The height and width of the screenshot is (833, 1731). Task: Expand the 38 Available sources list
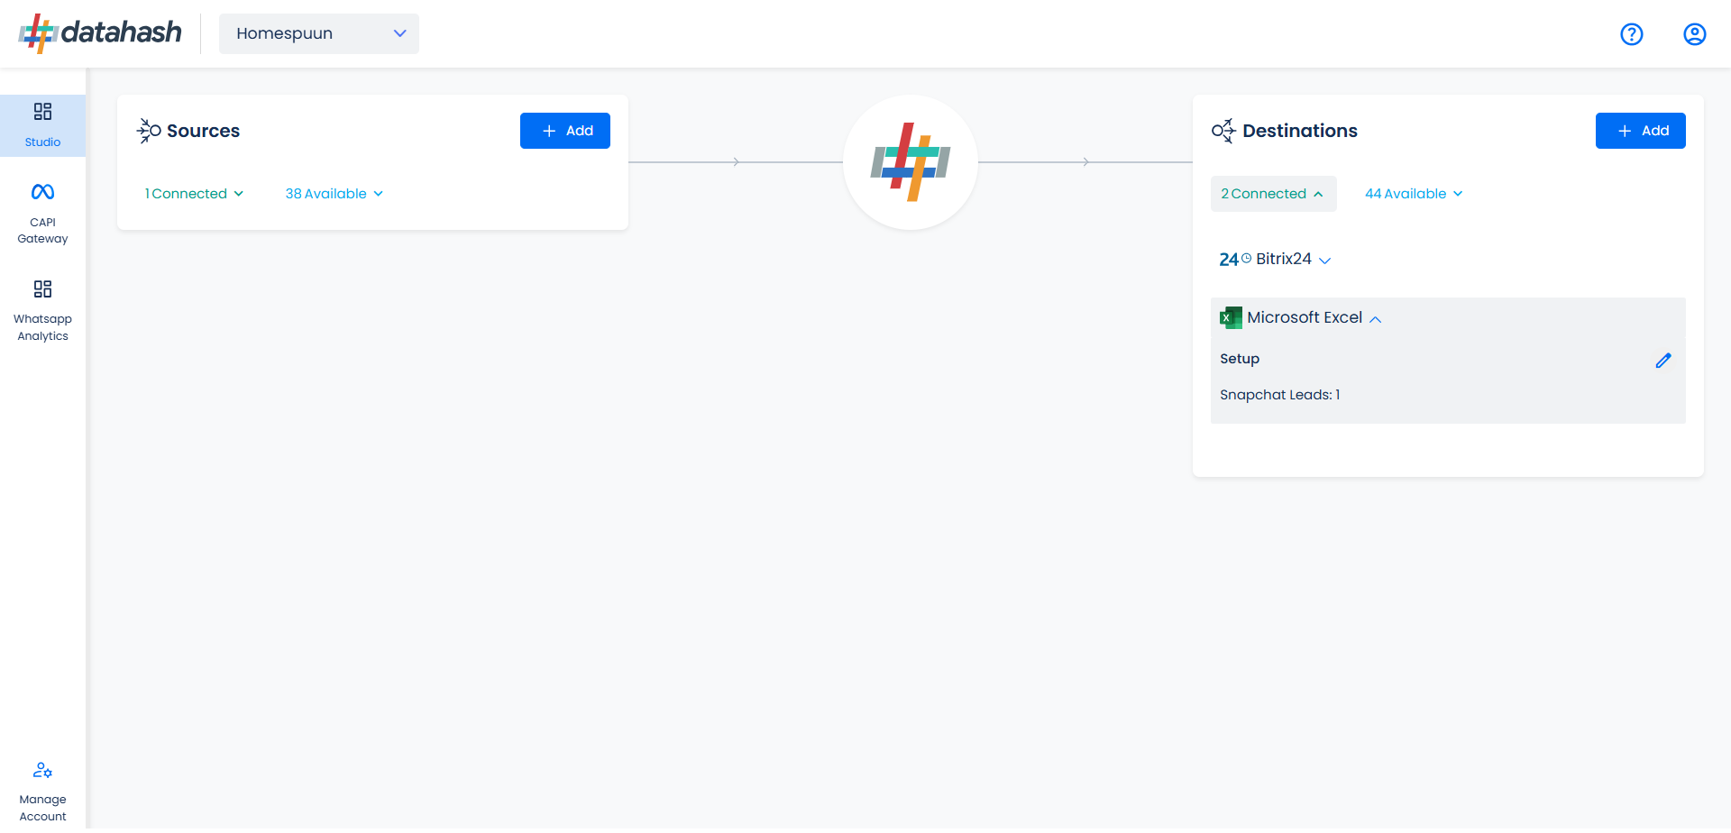pos(334,194)
